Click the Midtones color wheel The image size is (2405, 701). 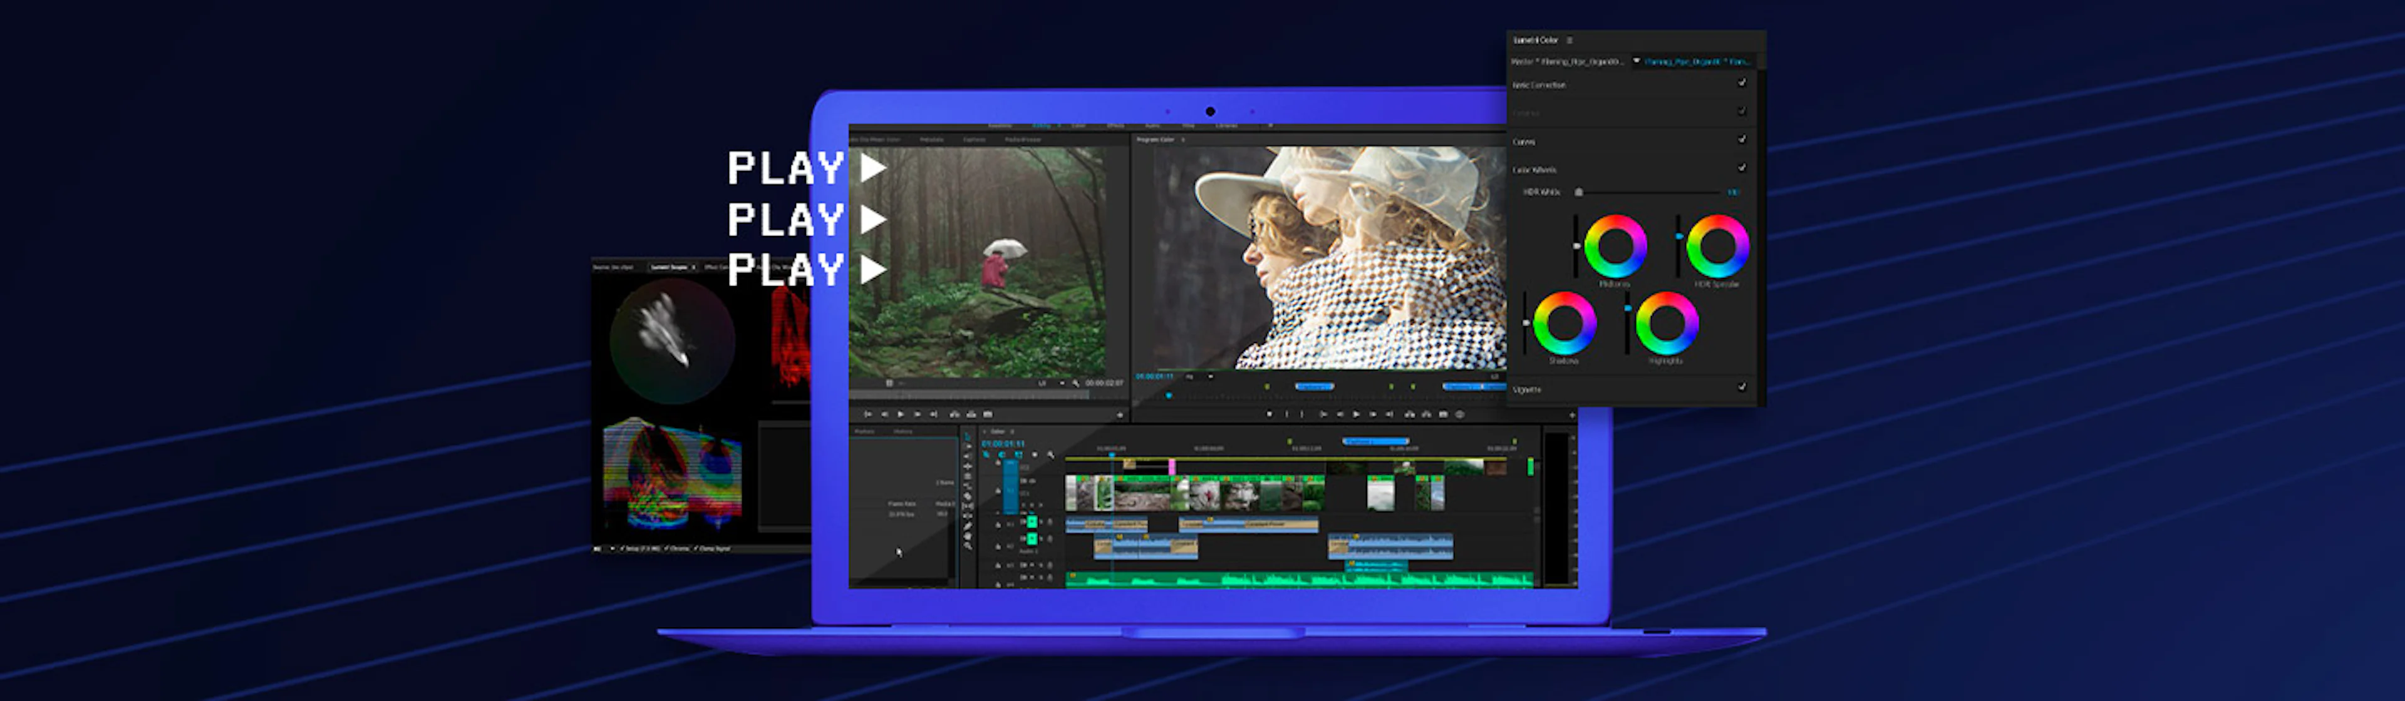[x=1615, y=245]
